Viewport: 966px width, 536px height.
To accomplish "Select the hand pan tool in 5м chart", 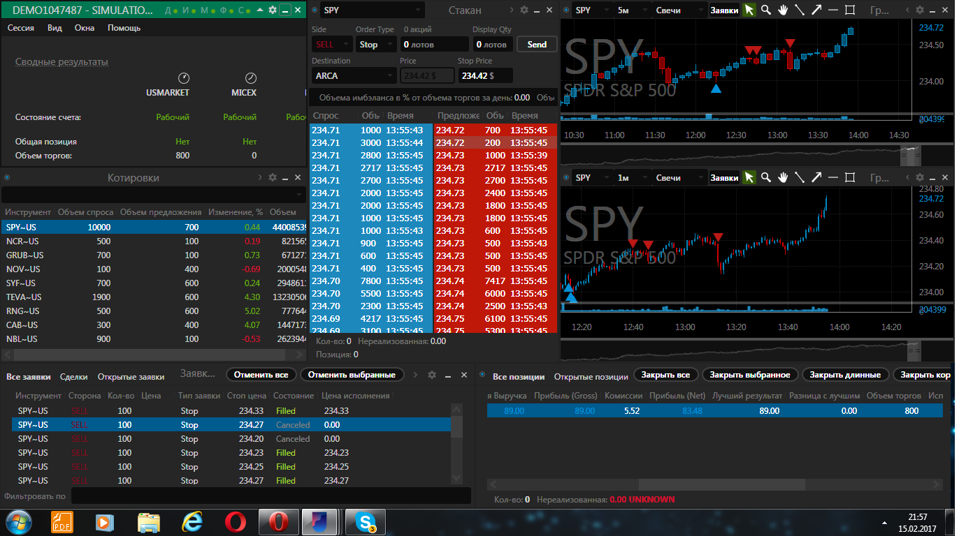I will pyautogui.click(x=784, y=10).
